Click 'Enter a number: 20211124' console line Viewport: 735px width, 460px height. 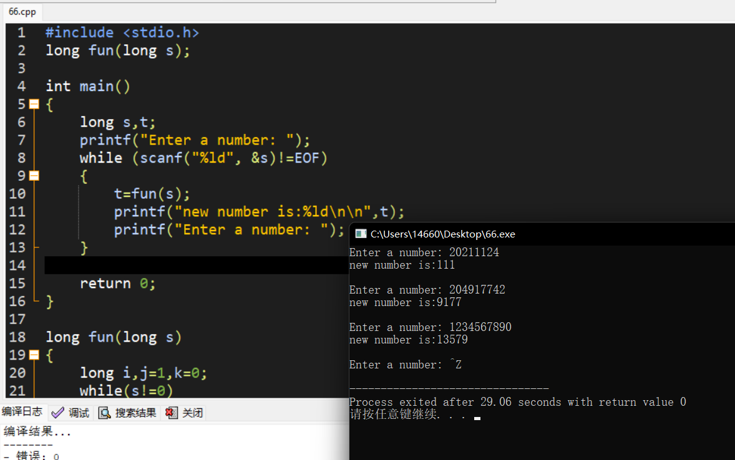coord(424,252)
